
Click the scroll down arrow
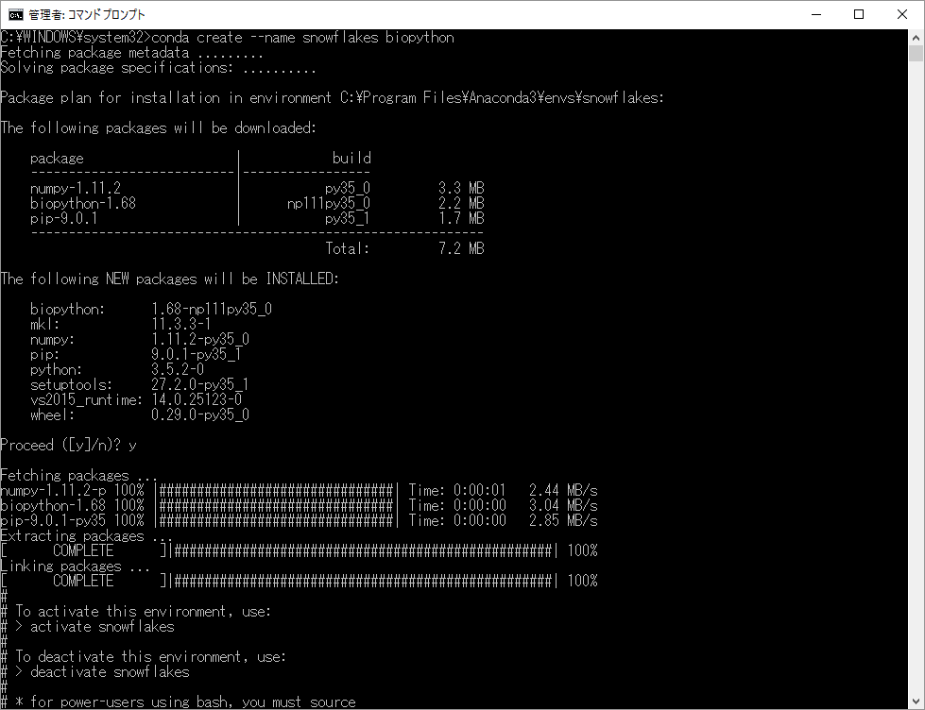click(x=916, y=701)
